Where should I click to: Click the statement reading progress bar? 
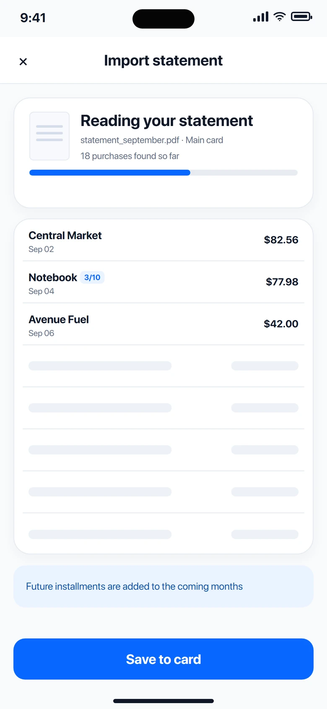163,173
